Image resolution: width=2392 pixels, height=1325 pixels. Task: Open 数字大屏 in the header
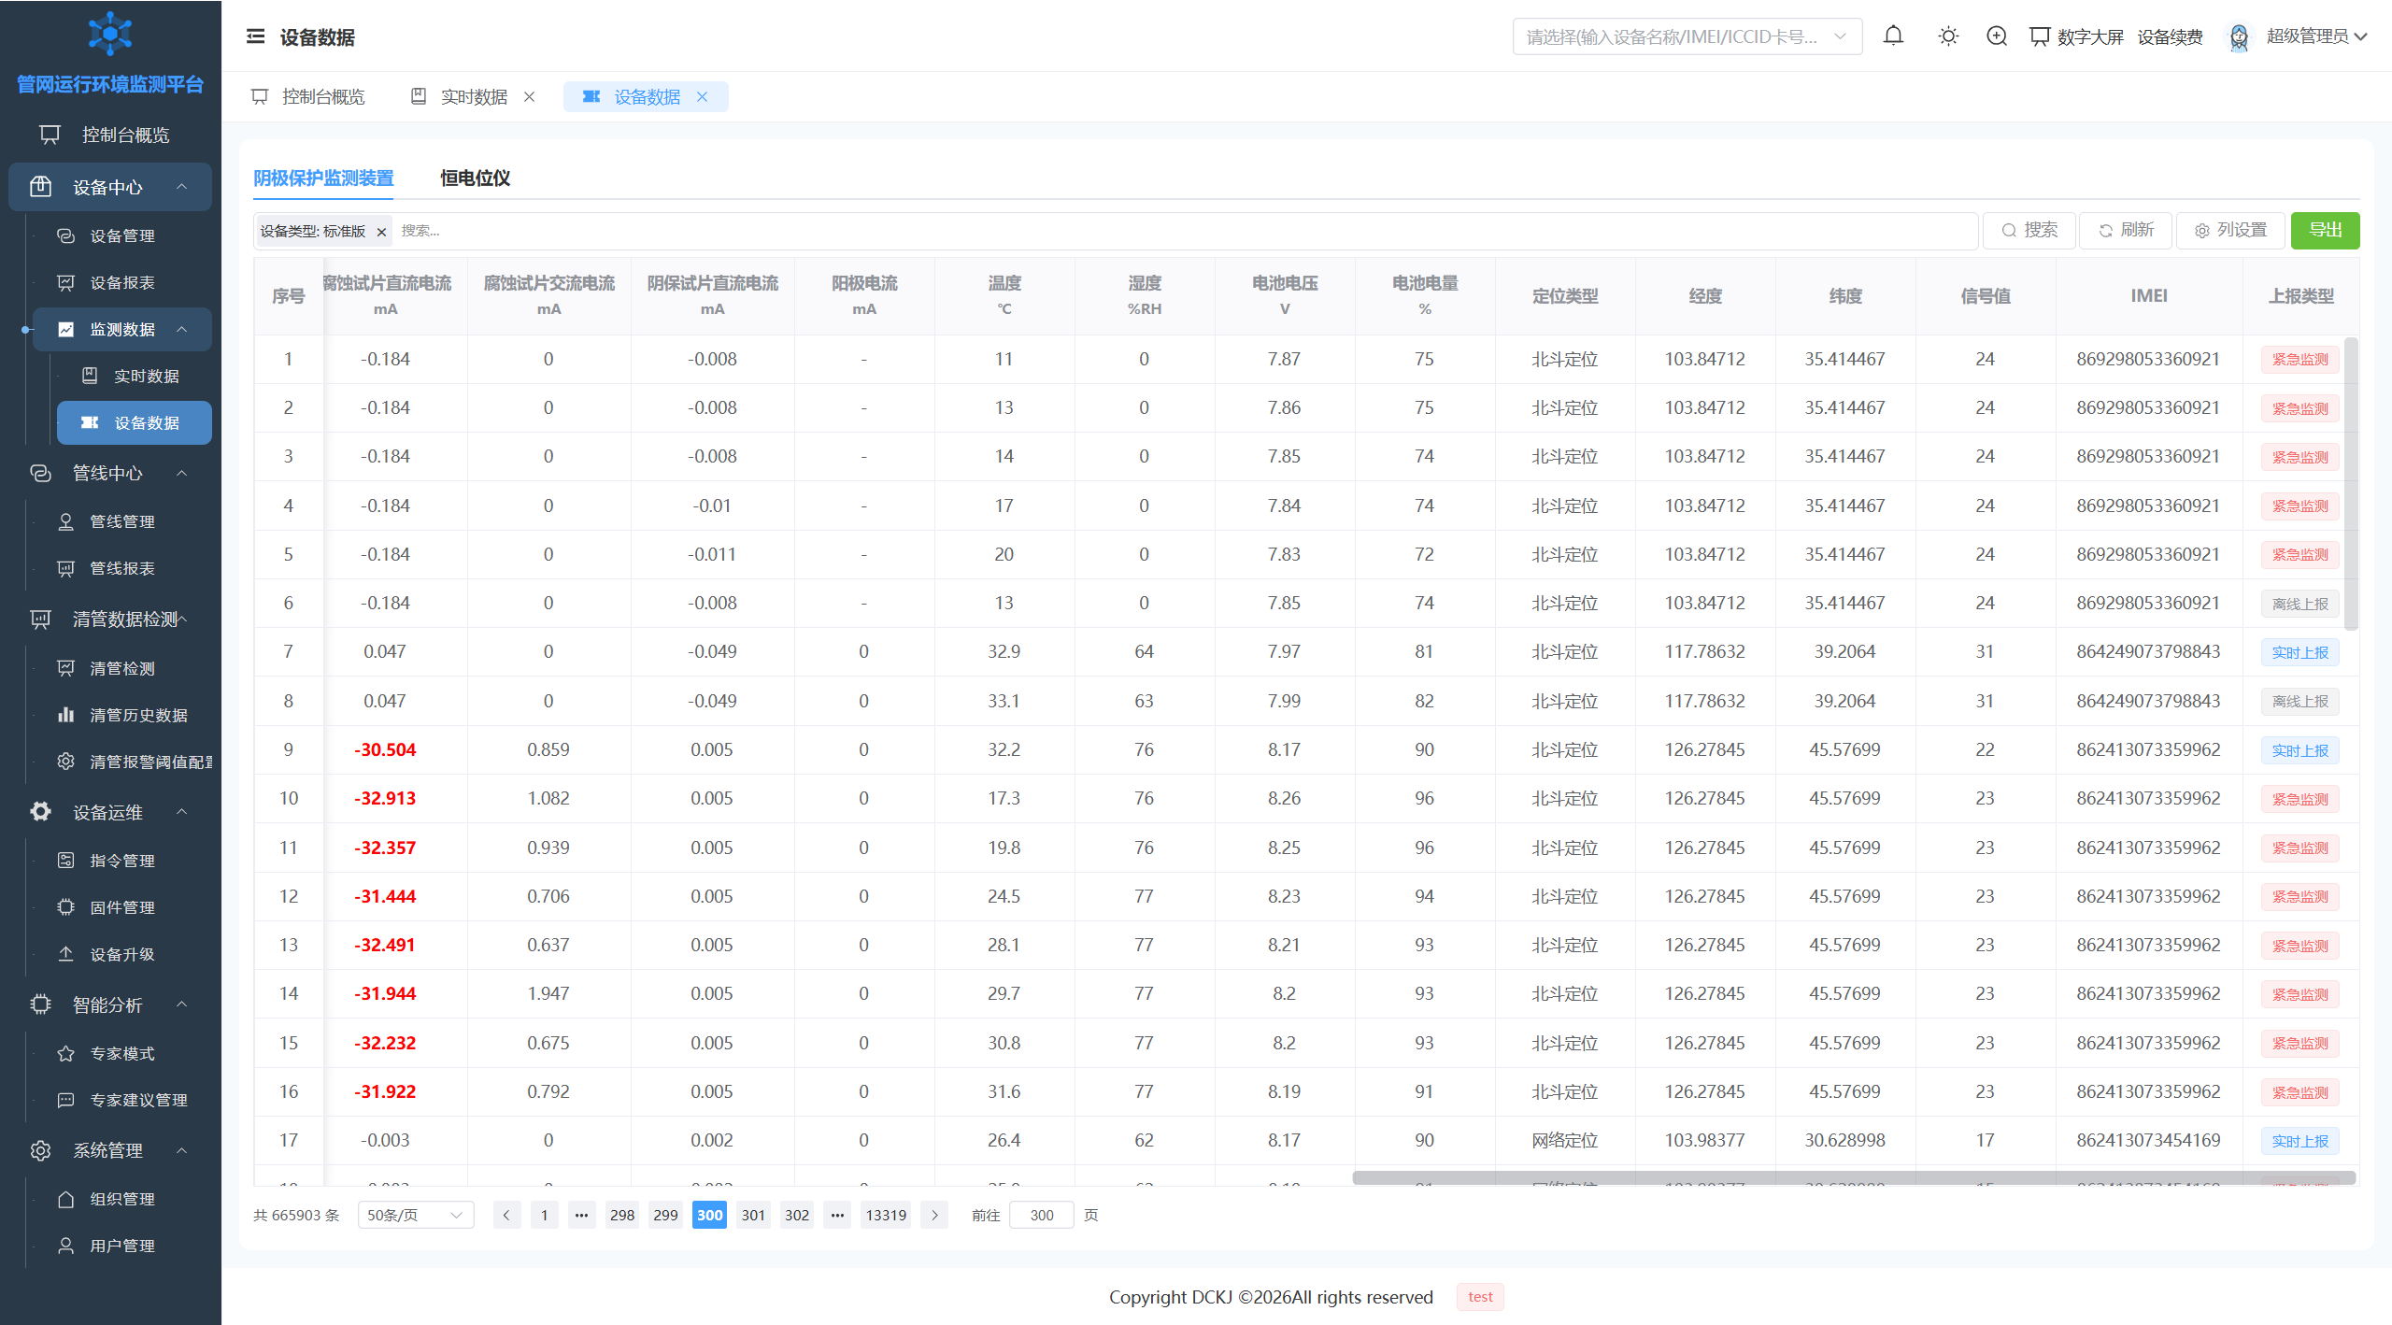2076,36
